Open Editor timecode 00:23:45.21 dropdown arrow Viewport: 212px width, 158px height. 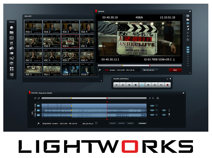96,123
